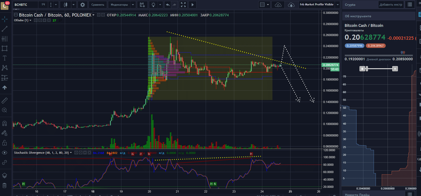This screenshot has height=196, width=421.
Task: Open the Индикаторы indicators menu
Action: 119,5
